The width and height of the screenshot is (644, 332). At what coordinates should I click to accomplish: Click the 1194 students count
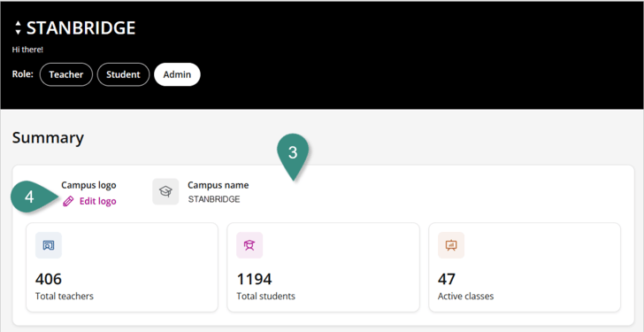point(254,280)
